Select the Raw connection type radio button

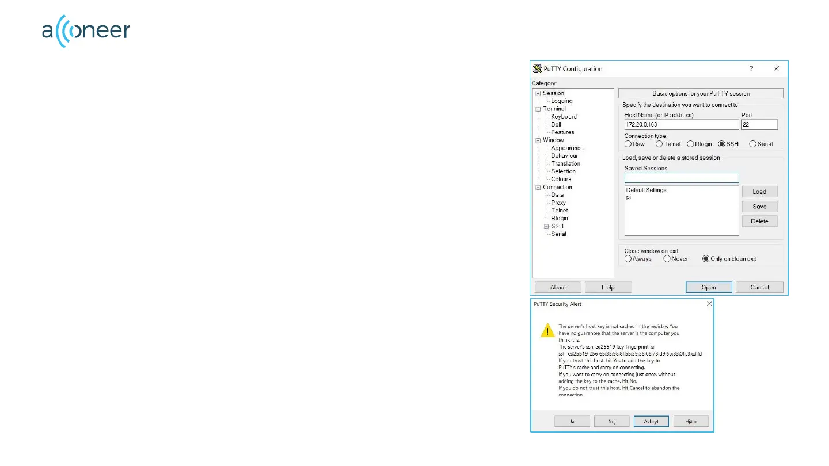[x=628, y=144]
